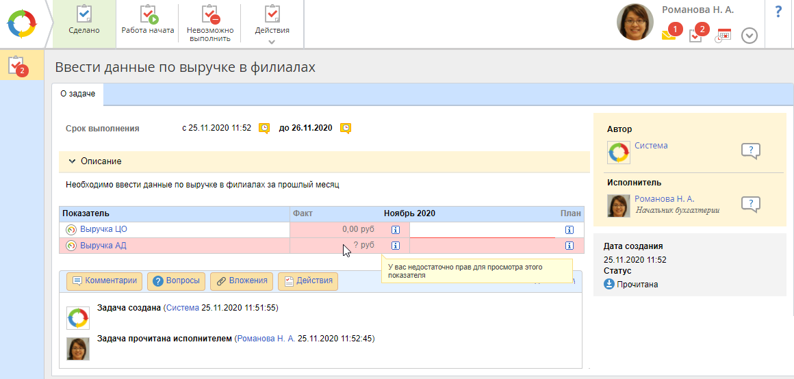
Task: Click the info icon for Выручка ЦО fact
Action: click(x=395, y=230)
